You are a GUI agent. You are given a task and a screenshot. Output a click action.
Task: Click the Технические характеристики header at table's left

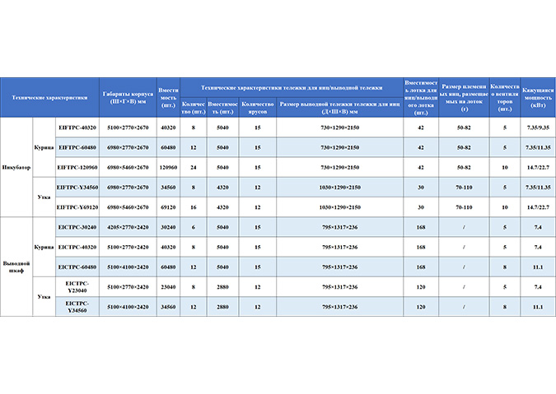49,98
